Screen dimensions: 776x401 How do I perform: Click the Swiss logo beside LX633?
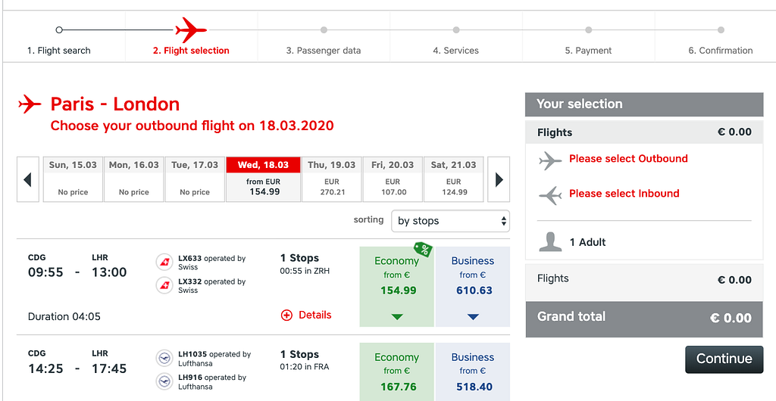click(163, 263)
